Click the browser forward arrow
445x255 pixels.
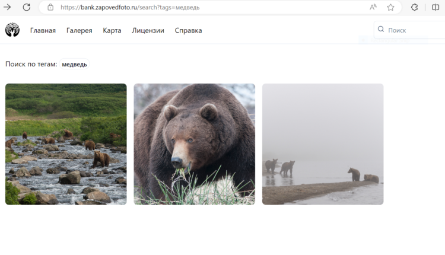click(8, 7)
